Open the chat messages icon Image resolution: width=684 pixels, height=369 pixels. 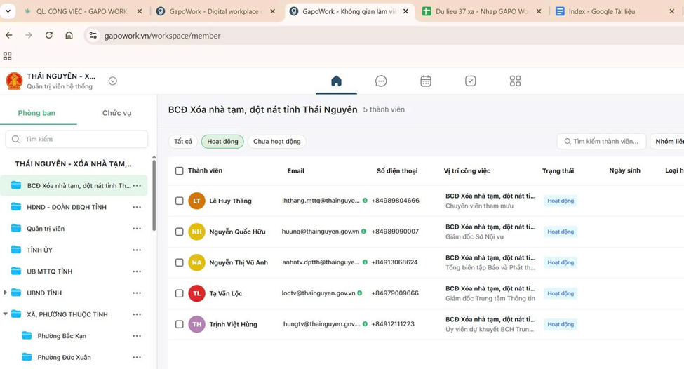(x=381, y=81)
